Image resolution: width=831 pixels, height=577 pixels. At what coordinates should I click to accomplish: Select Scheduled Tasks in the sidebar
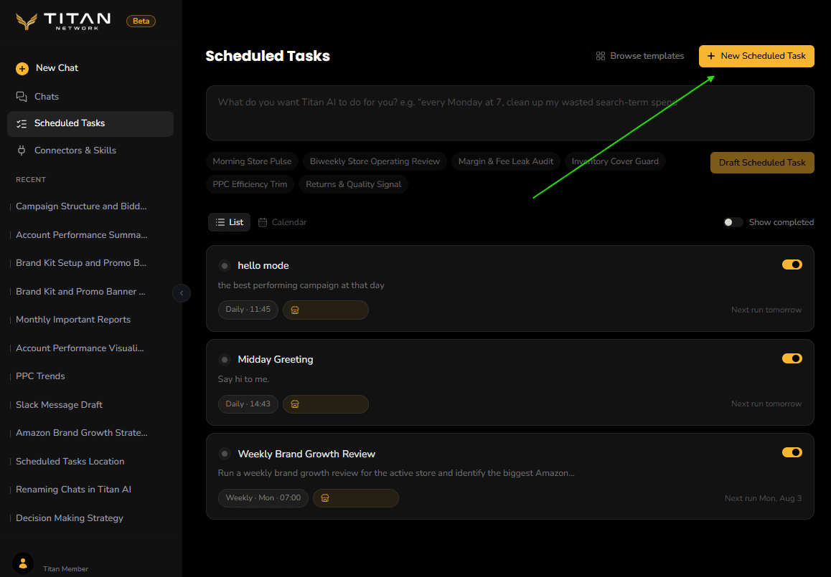pyautogui.click(x=90, y=124)
